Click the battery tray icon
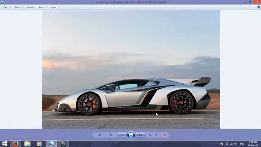The width and height of the screenshot is (261, 147). coord(227,144)
